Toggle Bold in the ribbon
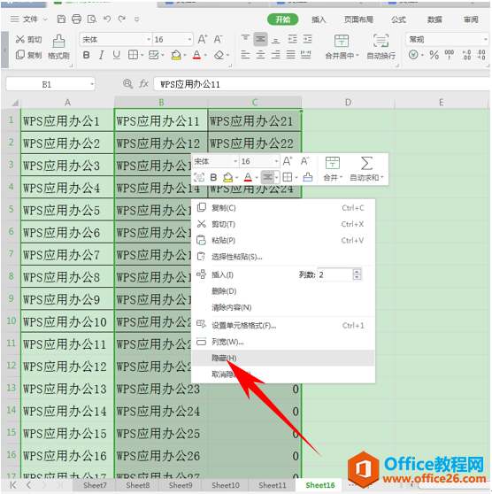The width and height of the screenshot is (492, 494). pyautogui.click(x=87, y=55)
